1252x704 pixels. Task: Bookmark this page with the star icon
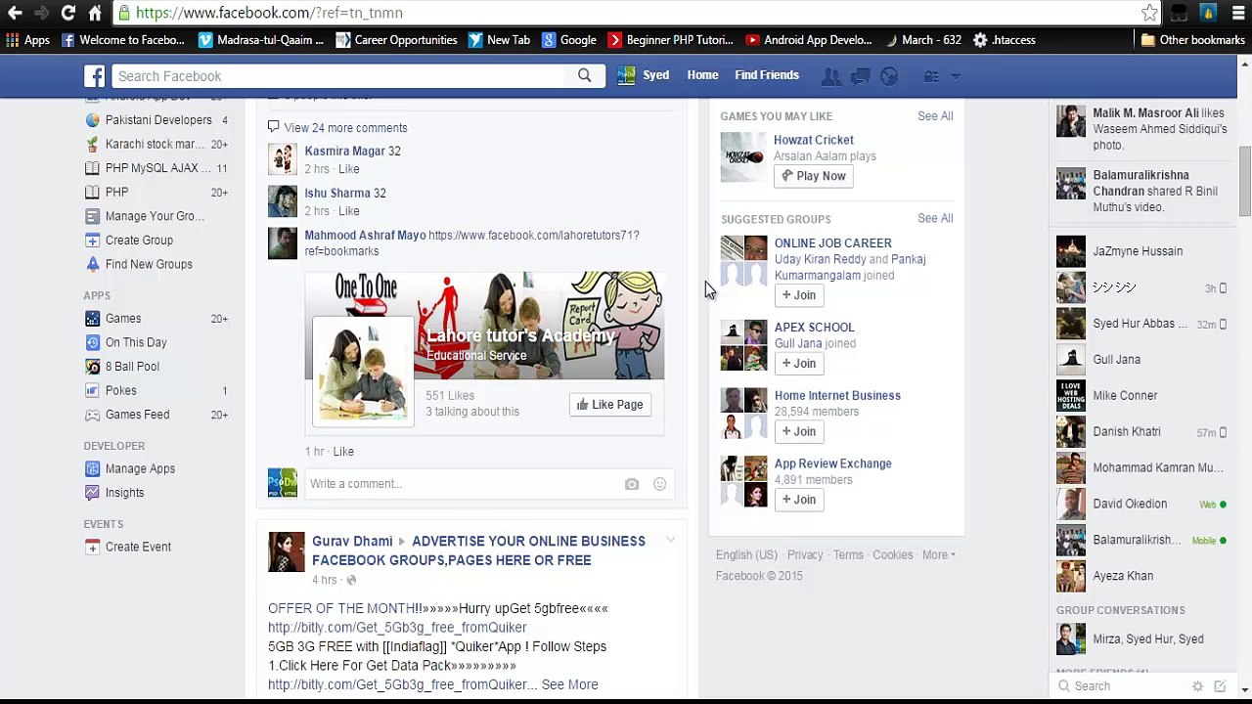(x=1149, y=13)
